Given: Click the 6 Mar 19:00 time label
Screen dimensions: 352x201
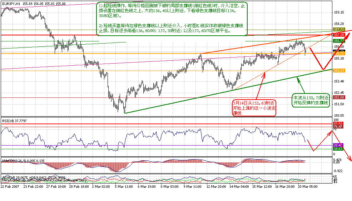Looking at the screenshot, I should pyautogui.click(x=147, y=187).
